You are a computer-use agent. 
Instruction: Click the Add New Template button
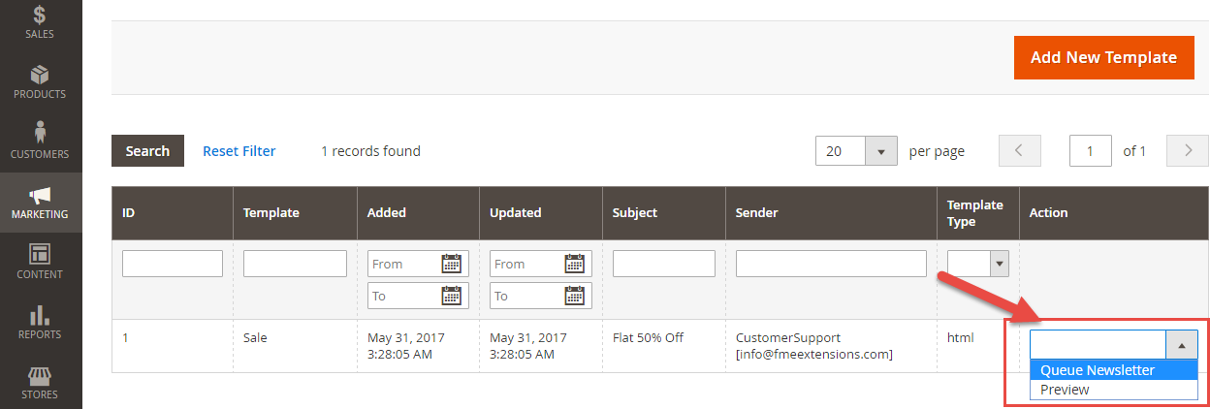(1103, 58)
